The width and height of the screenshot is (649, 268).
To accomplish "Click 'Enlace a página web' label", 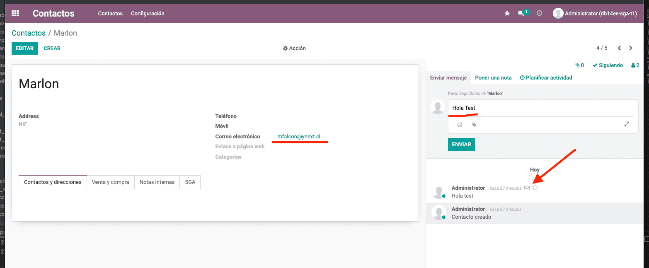I will point(240,147).
